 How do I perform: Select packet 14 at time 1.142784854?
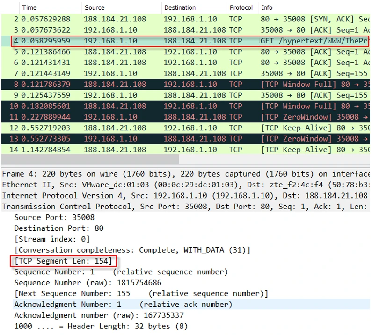coord(187,150)
